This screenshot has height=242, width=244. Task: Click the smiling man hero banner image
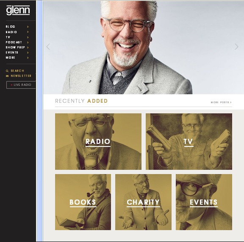[x=144, y=48]
